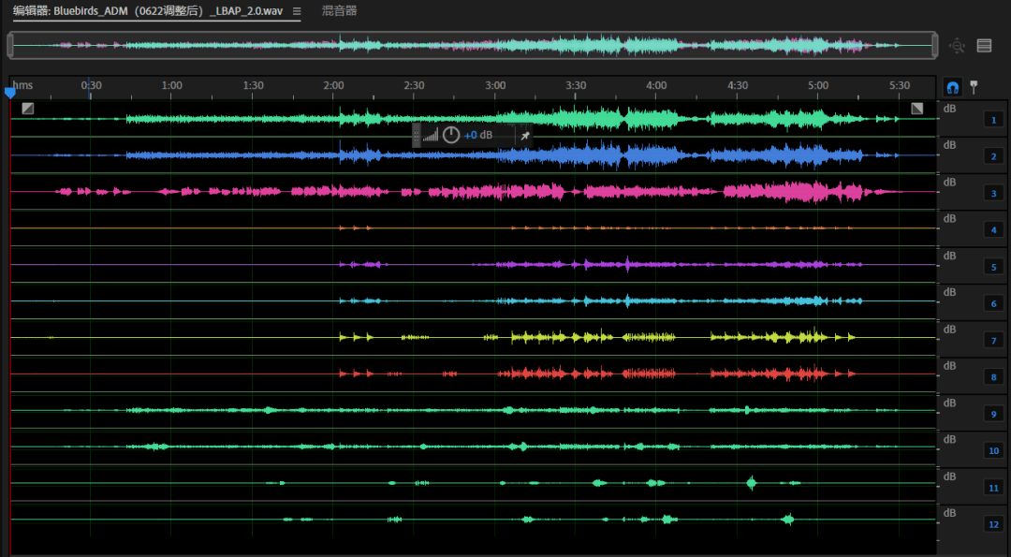The width and height of the screenshot is (1011, 557).
Task: Click the 2:00 mark on time ruler
Action: [333, 85]
